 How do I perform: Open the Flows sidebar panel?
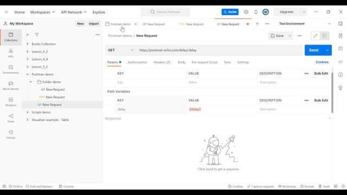point(11,118)
